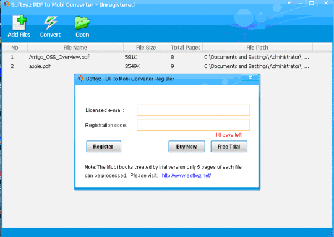Click total pages value 9
334x237 pixels.
pyautogui.click(x=173, y=66)
